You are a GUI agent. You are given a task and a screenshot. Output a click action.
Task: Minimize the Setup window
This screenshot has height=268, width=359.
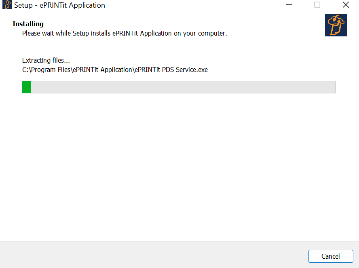(289, 5)
